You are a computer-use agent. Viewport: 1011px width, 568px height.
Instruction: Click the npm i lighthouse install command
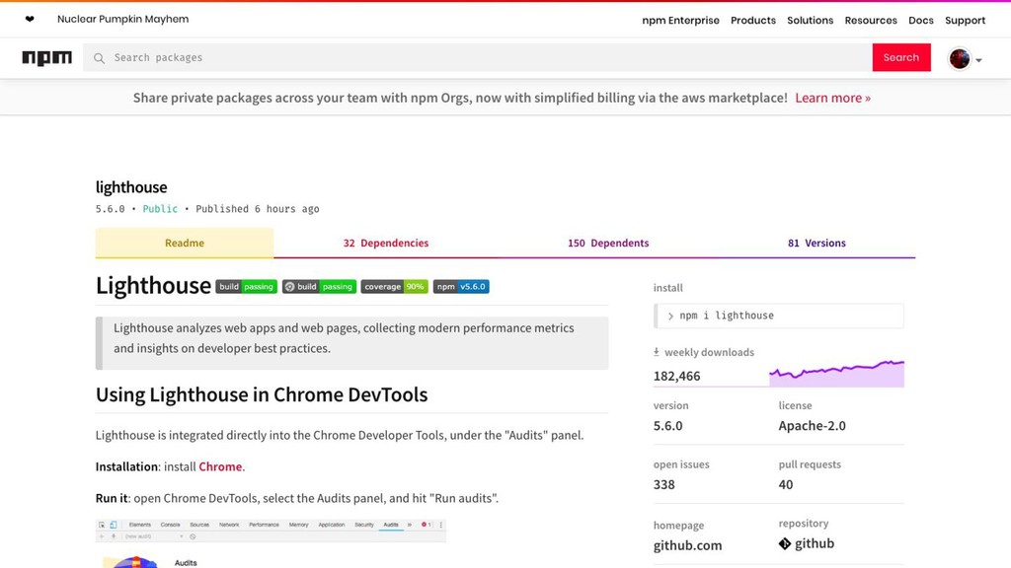[778, 316]
